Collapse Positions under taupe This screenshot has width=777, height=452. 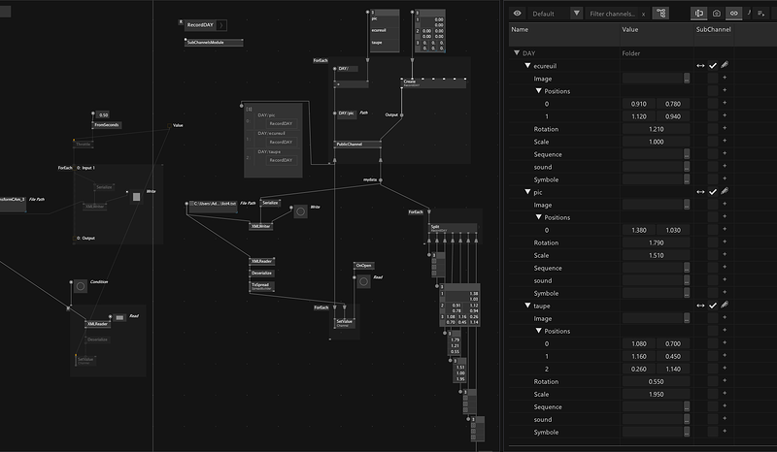click(x=538, y=332)
